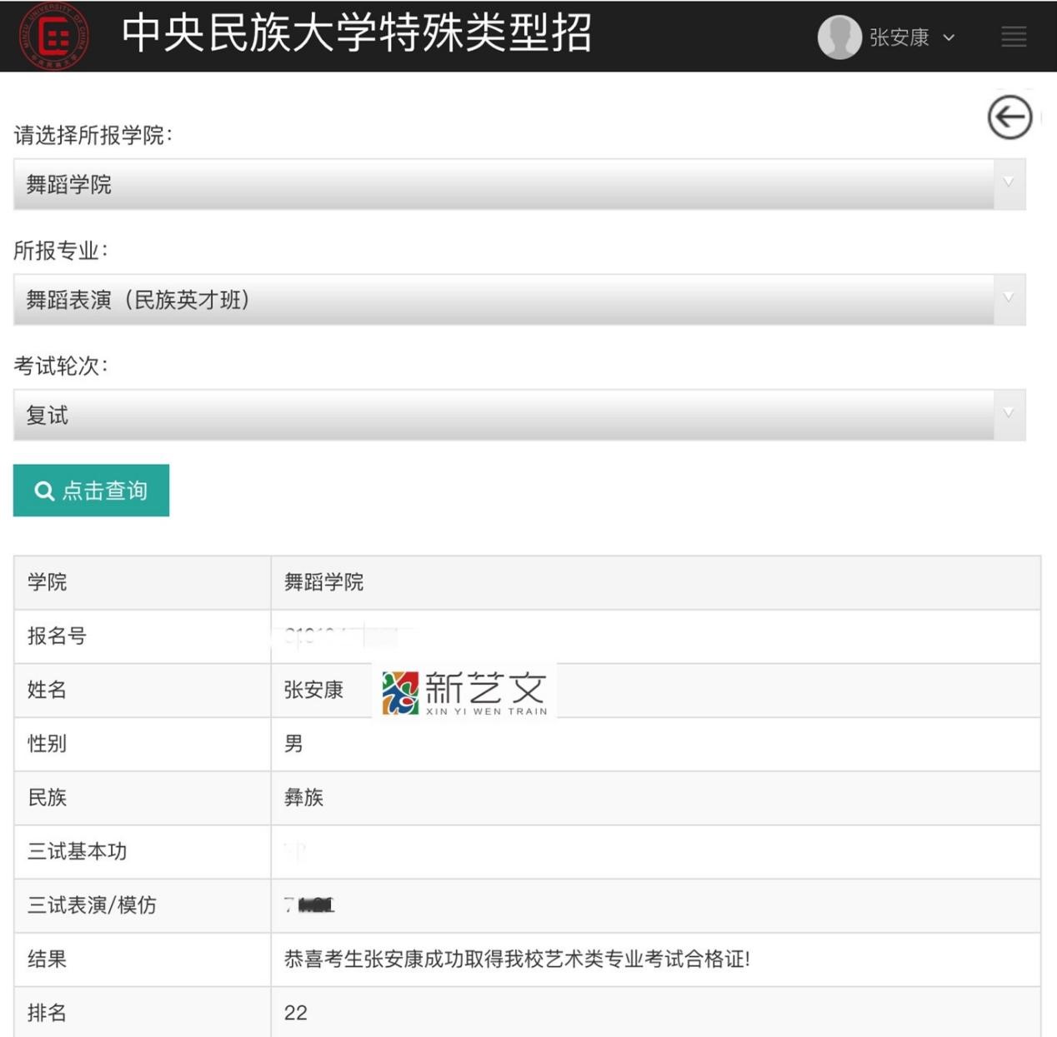Click the arrow of major select box

[x=1008, y=298]
